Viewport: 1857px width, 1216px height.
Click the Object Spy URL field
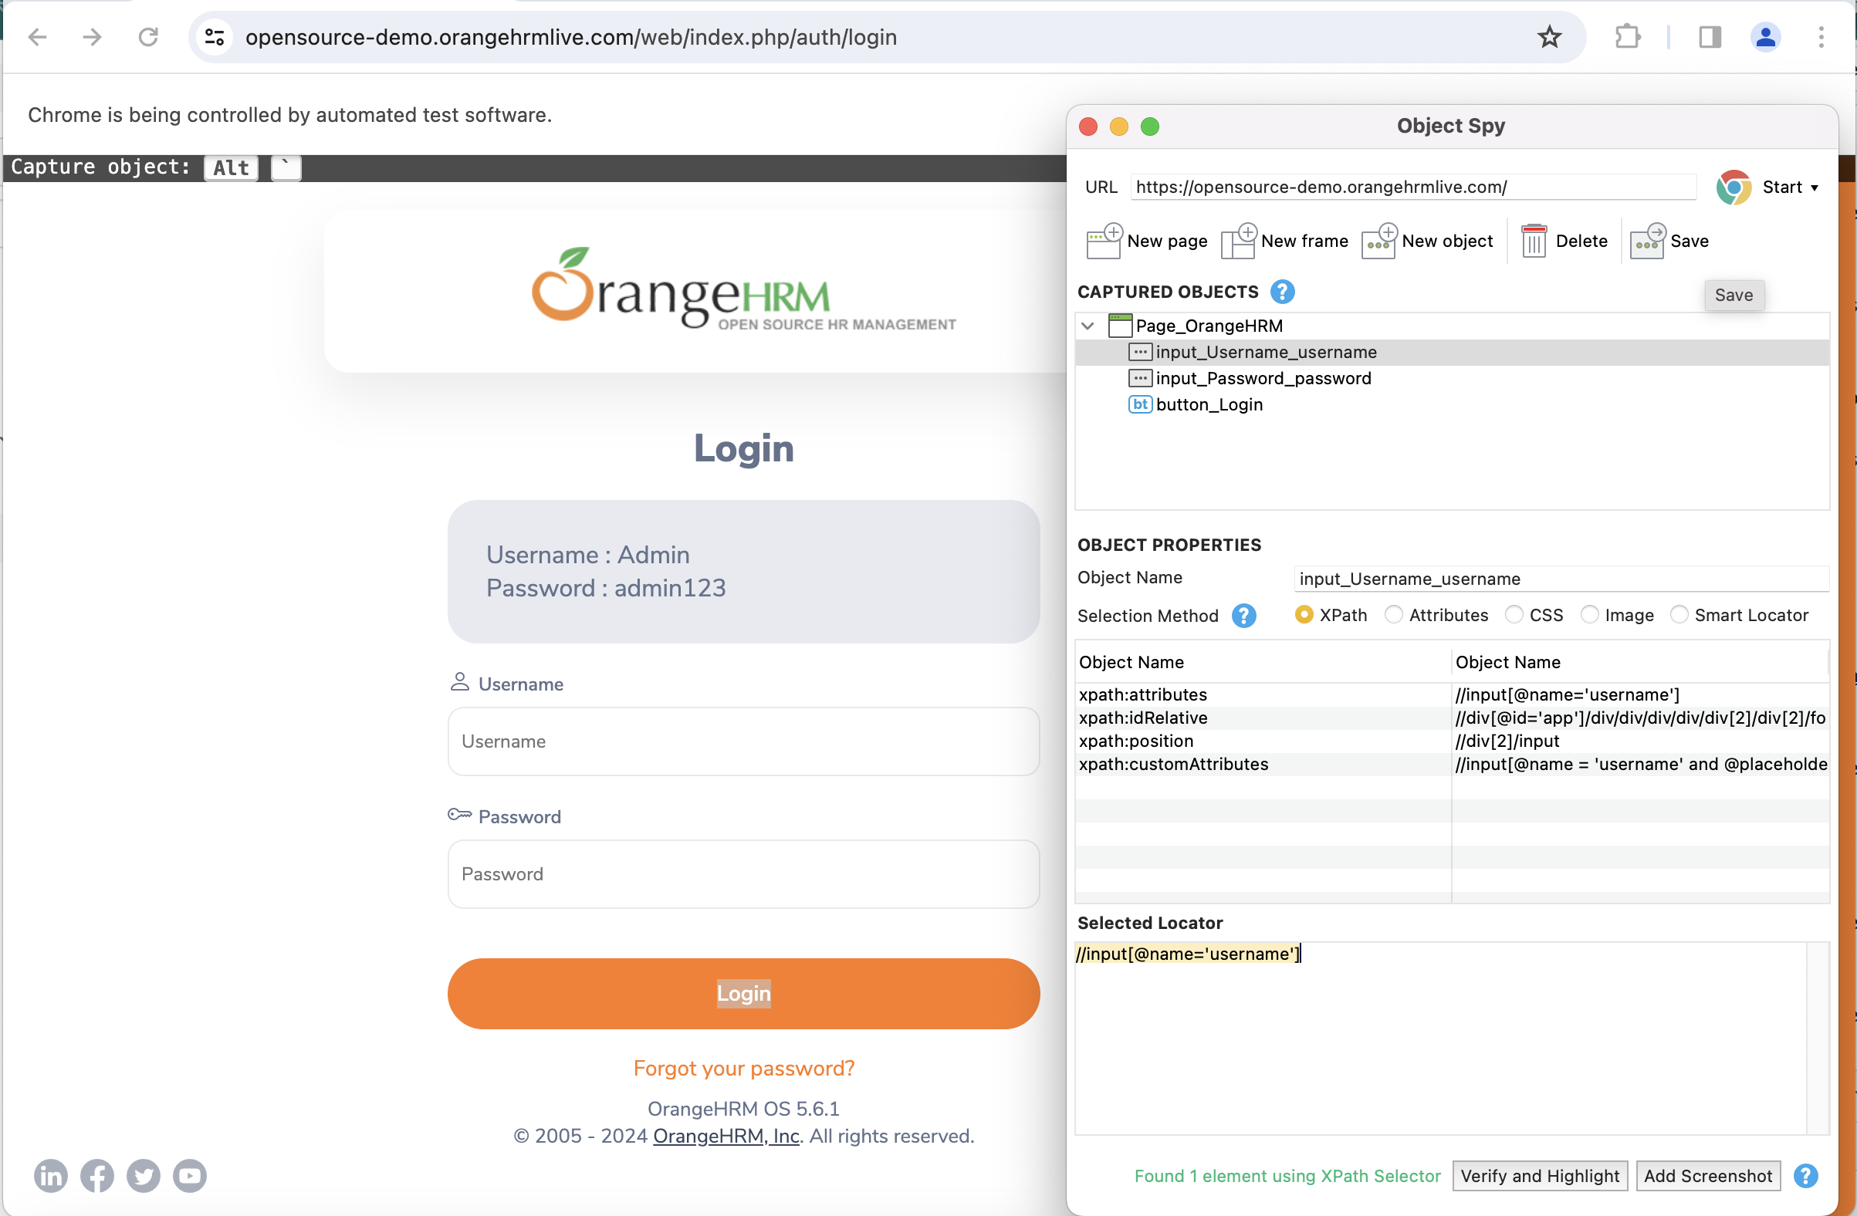1412,187
